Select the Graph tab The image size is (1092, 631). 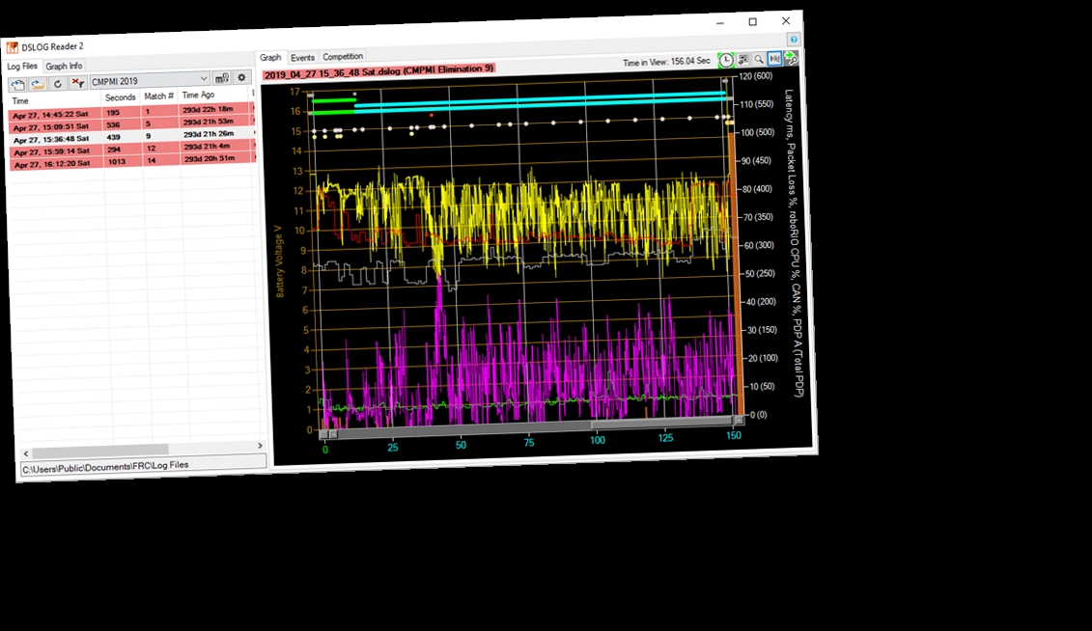(270, 57)
